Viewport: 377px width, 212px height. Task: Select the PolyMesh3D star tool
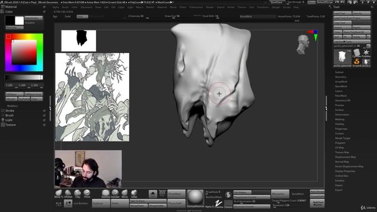pyautogui.click(x=366, y=54)
